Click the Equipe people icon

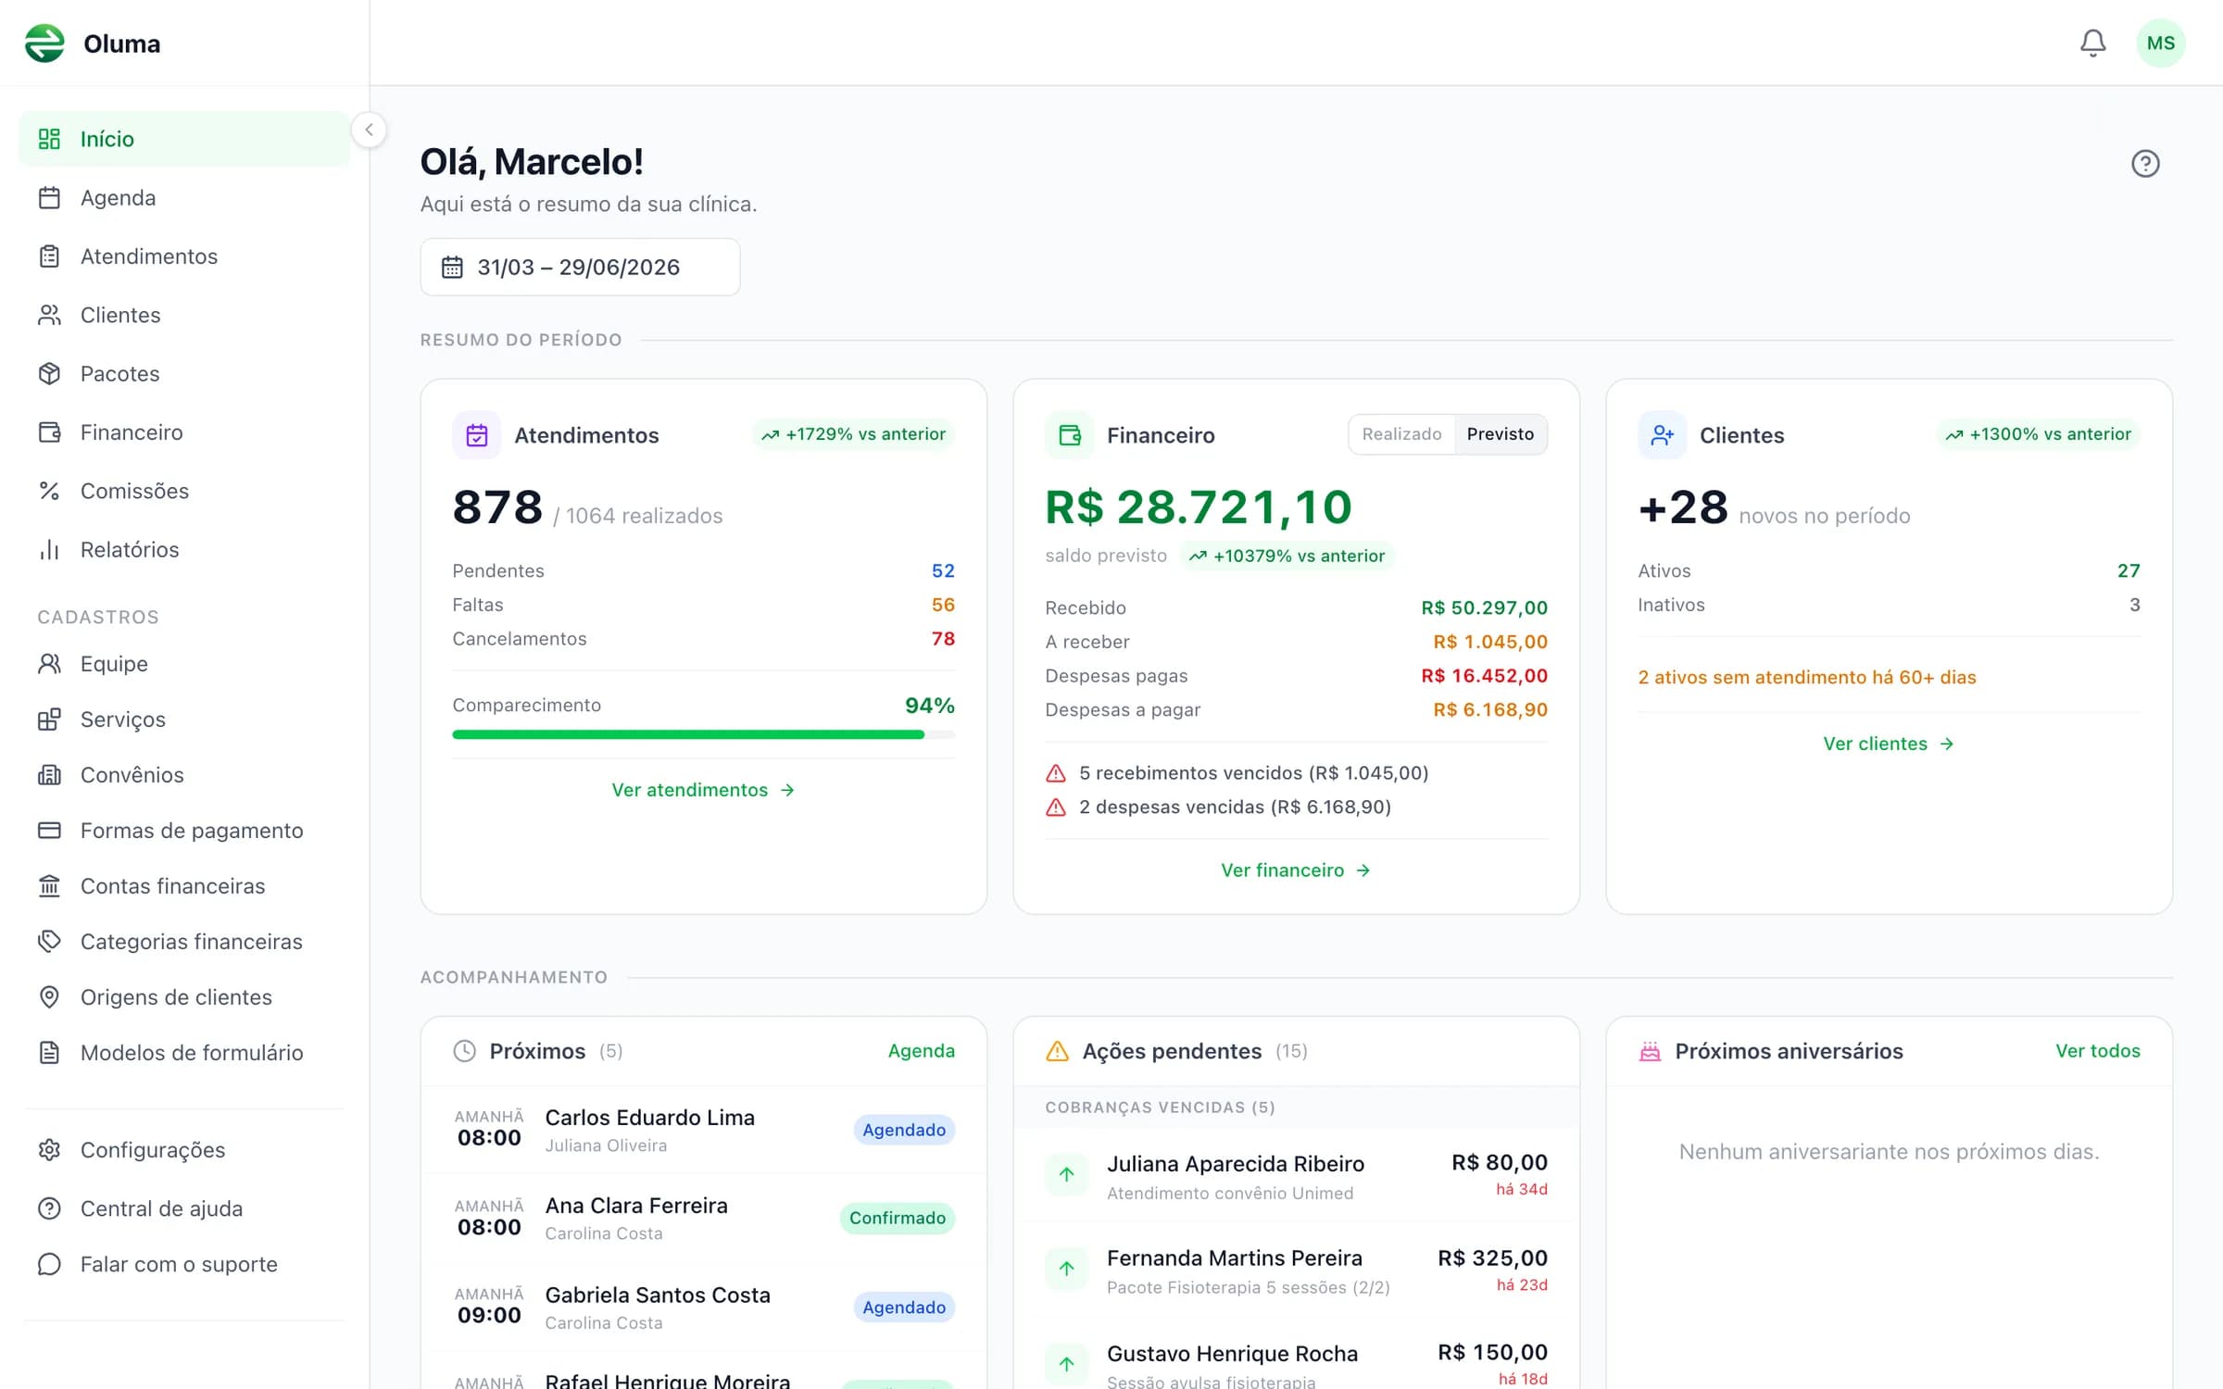click(49, 664)
